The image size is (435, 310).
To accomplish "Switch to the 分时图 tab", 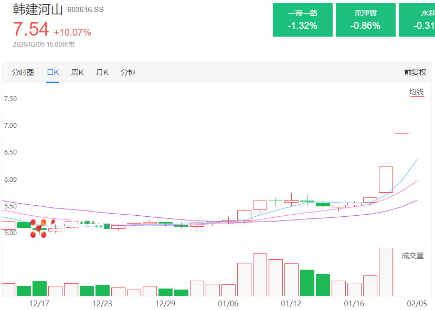I will 23,72.
